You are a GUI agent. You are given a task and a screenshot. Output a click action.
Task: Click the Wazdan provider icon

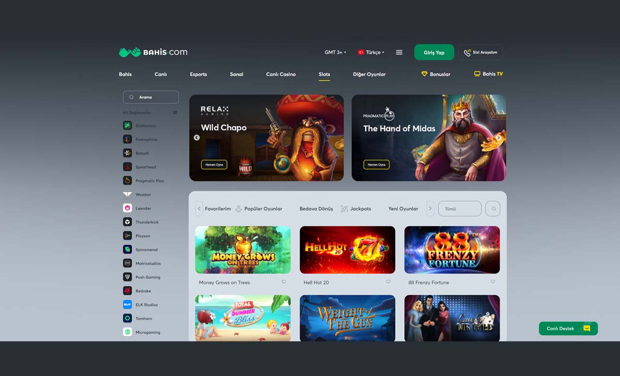pos(127,195)
